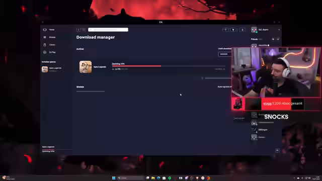The height and width of the screenshot is (181, 322).
Task: Select Apex Legends in installed games
Action: (x=52, y=69)
